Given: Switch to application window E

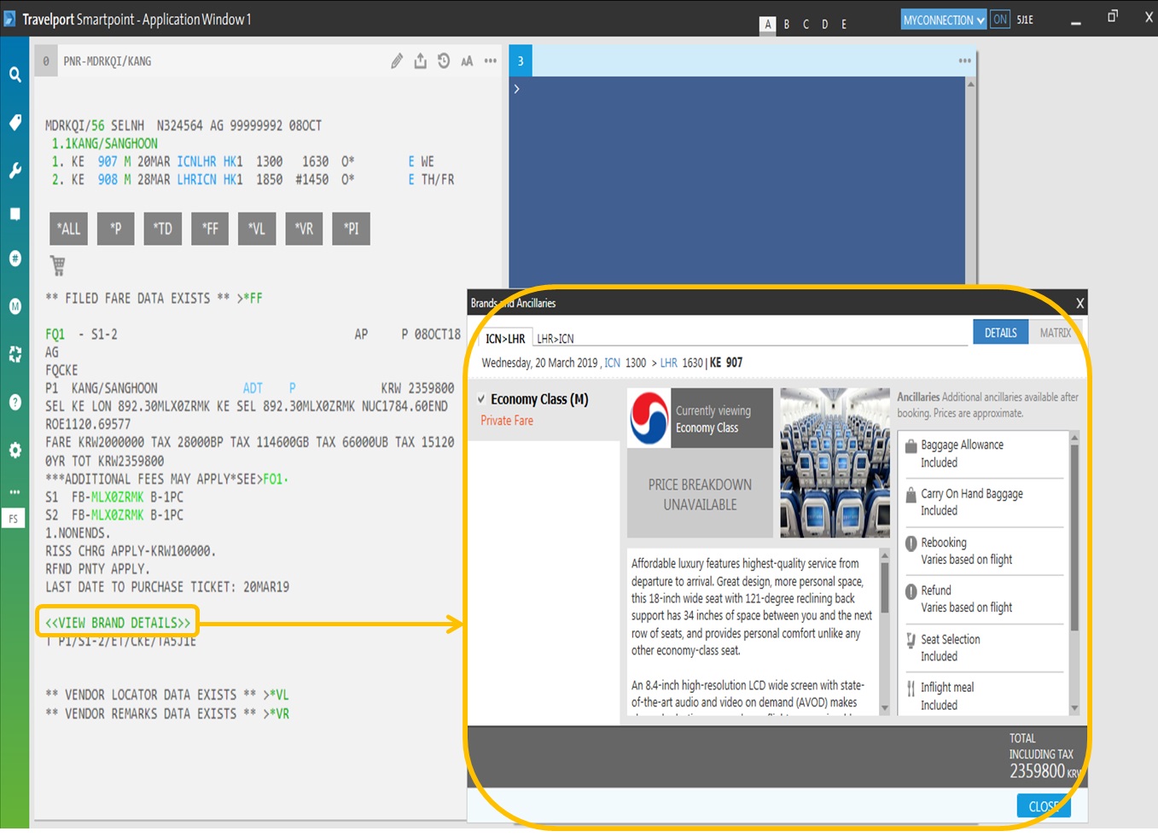Looking at the screenshot, I should [844, 24].
